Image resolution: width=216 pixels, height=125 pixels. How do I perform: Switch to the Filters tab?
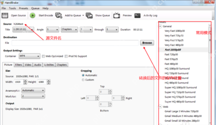(x=18, y=65)
